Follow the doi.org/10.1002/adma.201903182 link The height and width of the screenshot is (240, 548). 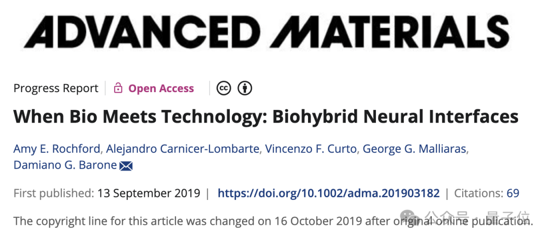[328, 193]
